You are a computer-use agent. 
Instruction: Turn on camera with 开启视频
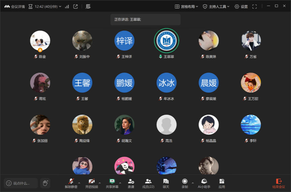point(91,183)
